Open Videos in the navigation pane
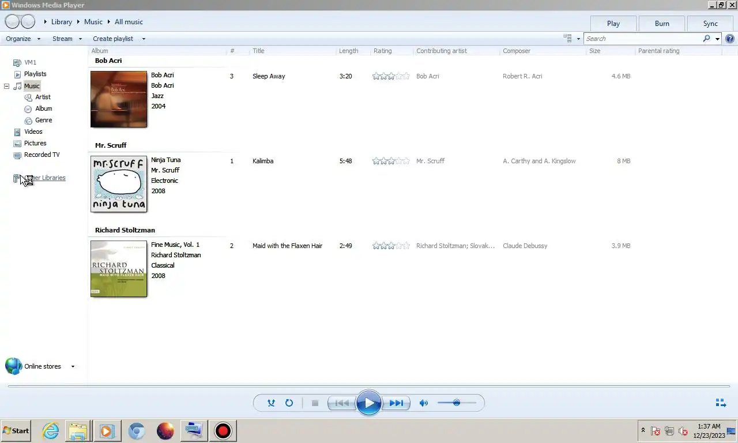This screenshot has height=443, width=738. [x=33, y=132]
